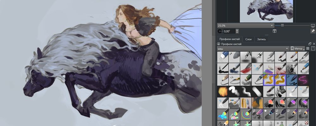Click the canvas rotation angle field
The height and width of the screenshot is (126, 316).
[x=229, y=31]
